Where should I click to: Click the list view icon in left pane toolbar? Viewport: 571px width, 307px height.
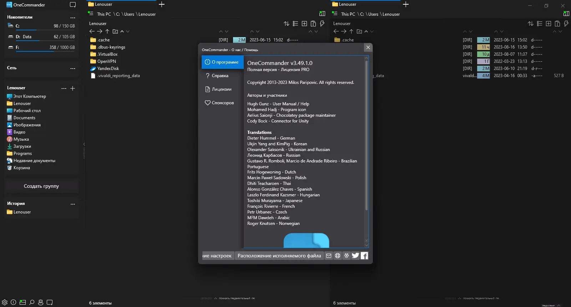[295, 24]
